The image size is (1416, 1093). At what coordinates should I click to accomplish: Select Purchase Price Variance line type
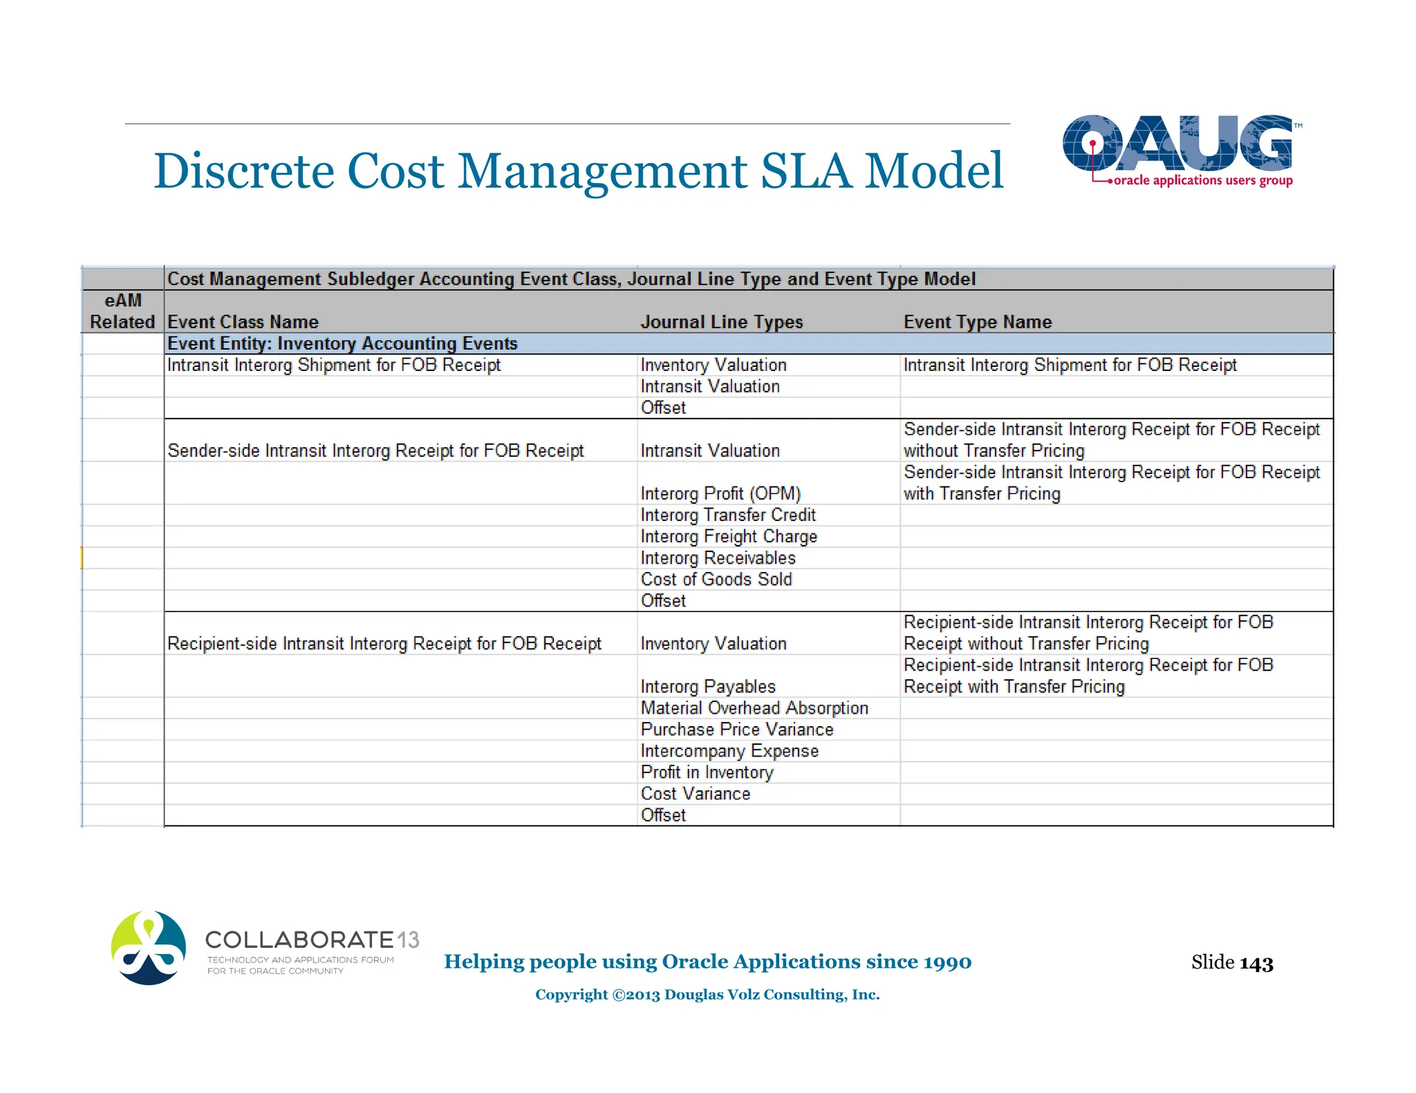[737, 729]
